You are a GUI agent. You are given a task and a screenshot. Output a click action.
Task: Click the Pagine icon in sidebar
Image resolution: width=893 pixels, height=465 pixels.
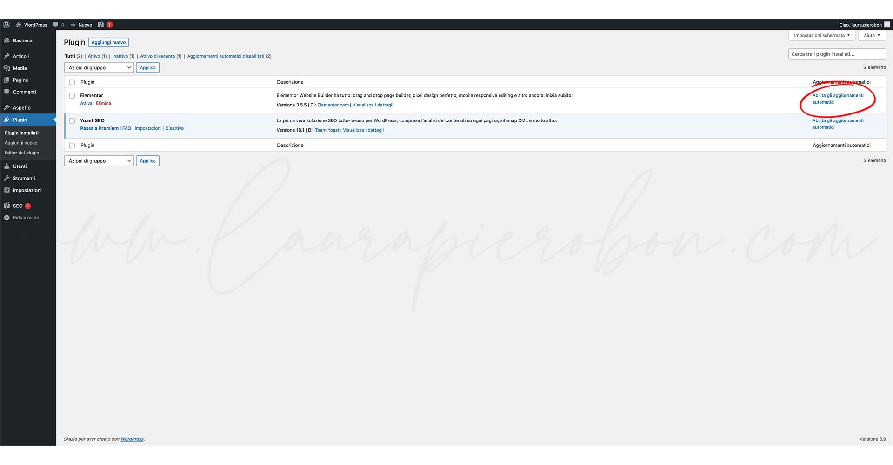(7, 80)
